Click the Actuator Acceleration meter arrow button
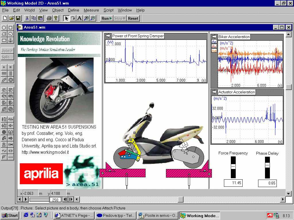This screenshot has width=294, height=220. point(214,92)
